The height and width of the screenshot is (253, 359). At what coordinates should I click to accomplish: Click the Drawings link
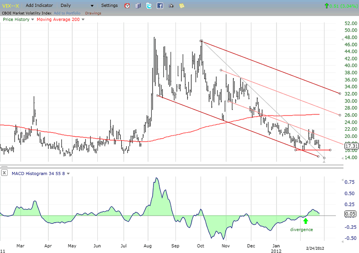click(93, 13)
